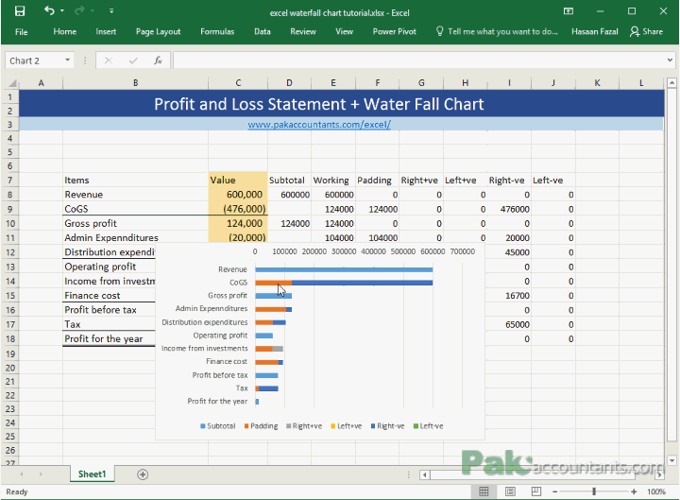
Task: Click the Value header cell
Action: point(238,181)
